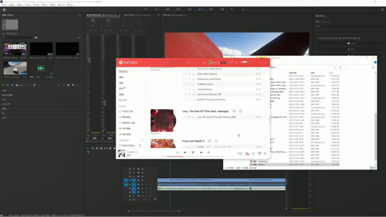Select the Pen tool
386x217 pixels.
[x=110, y=149]
